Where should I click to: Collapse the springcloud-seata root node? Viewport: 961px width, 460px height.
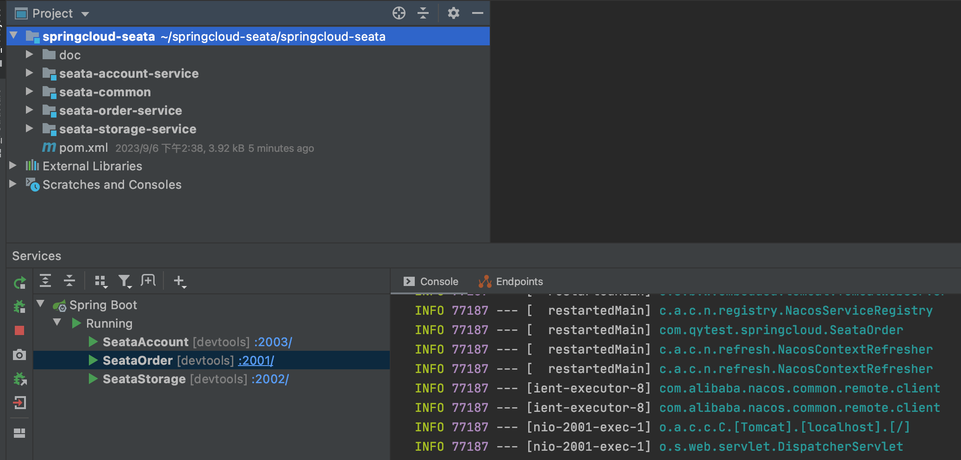[14, 36]
